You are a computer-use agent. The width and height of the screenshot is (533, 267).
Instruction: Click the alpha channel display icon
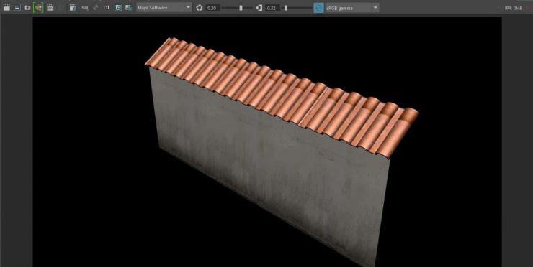tap(96, 7)
